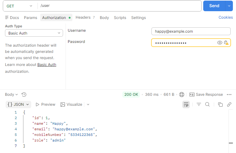Click the response scrollbar marker
The width and height of the screenshot is (236, 153).
point(231,143)
